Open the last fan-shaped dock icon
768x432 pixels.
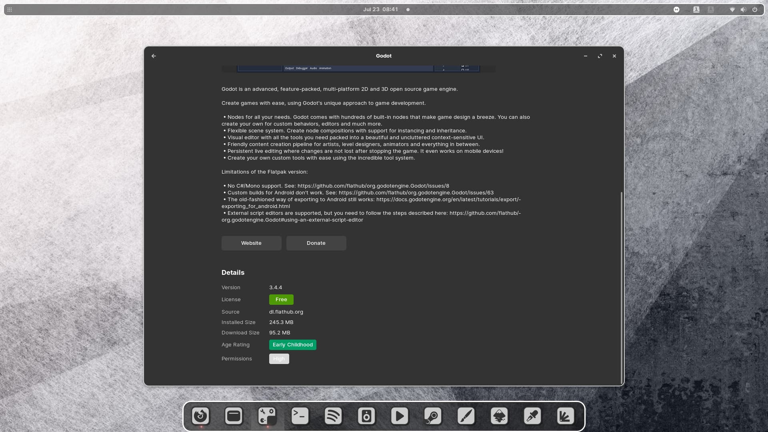(566, 416)
